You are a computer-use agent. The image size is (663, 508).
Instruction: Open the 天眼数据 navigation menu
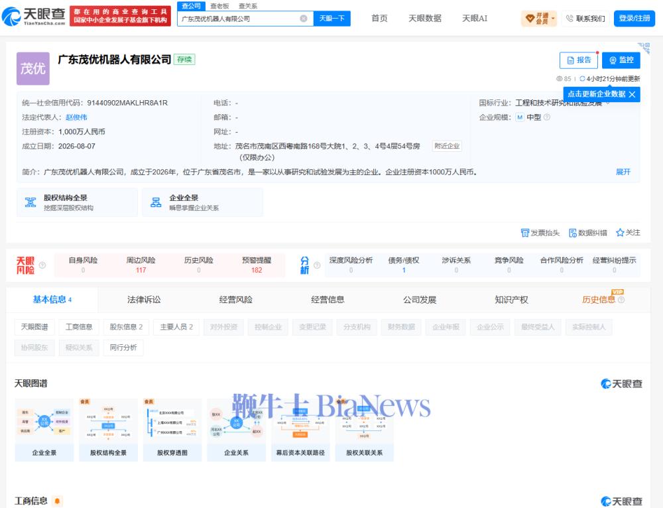pos(425,18)
